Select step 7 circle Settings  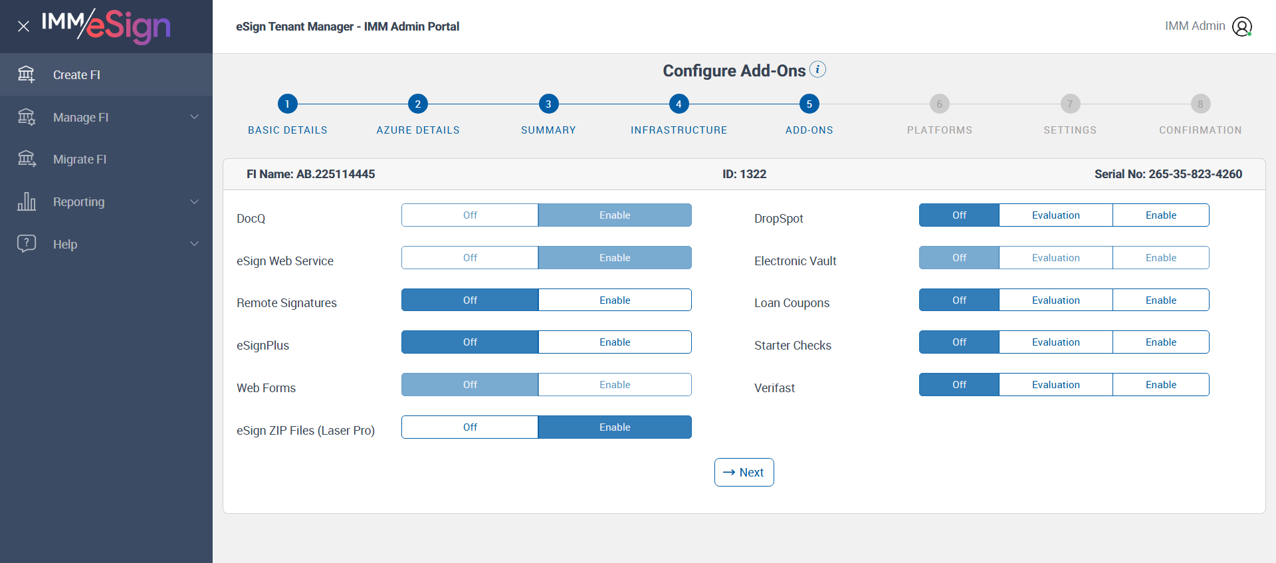[x=1070, y=104]
